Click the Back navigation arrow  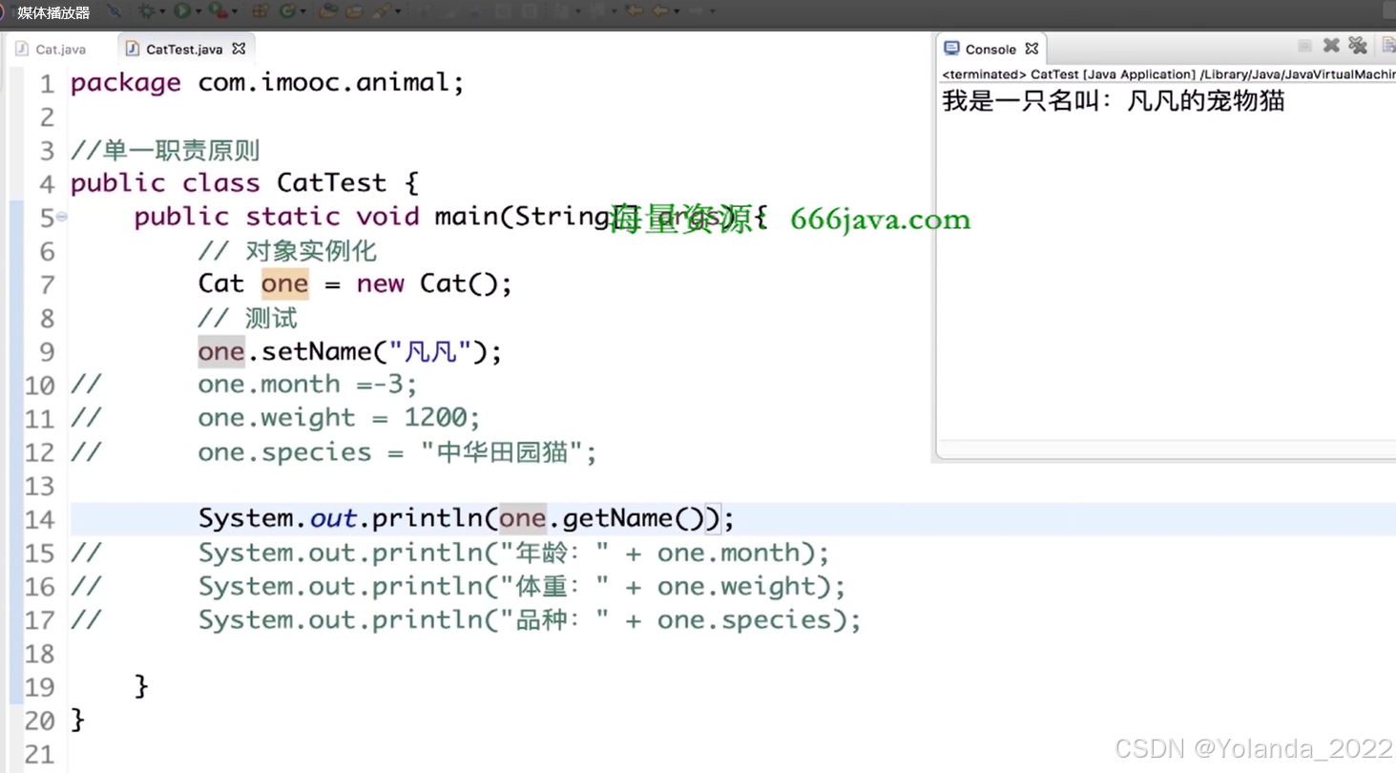[x=660, y=11]
